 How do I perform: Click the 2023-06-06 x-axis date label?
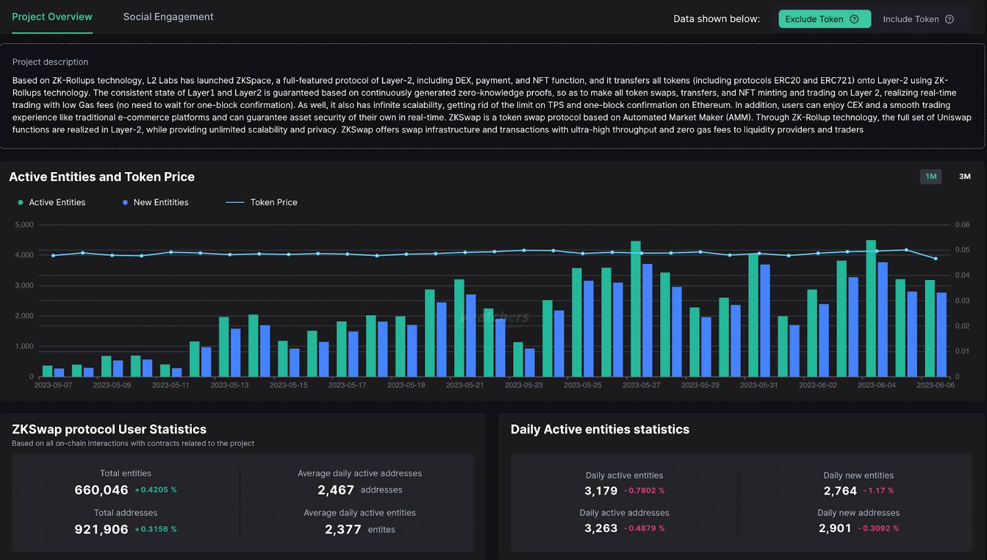[935, 385]
